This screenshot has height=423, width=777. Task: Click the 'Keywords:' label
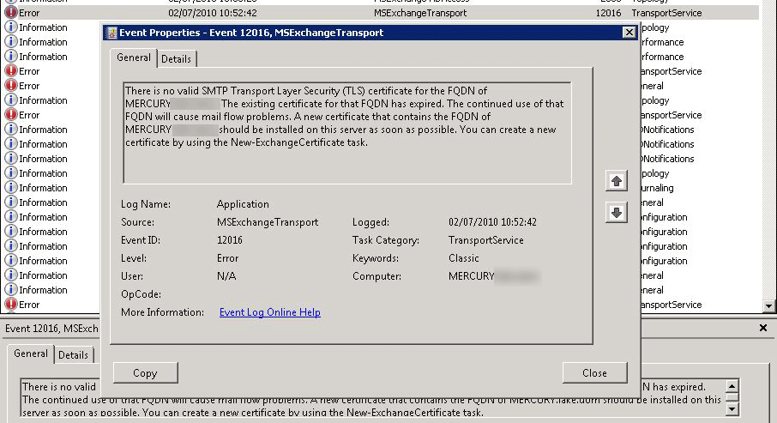click(376, 258)
